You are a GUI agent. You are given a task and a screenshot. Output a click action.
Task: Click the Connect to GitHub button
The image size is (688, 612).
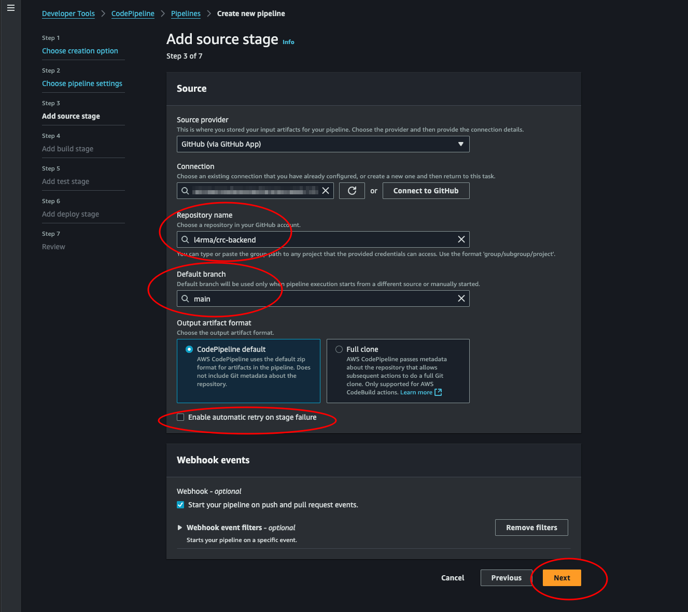[426, 191]
